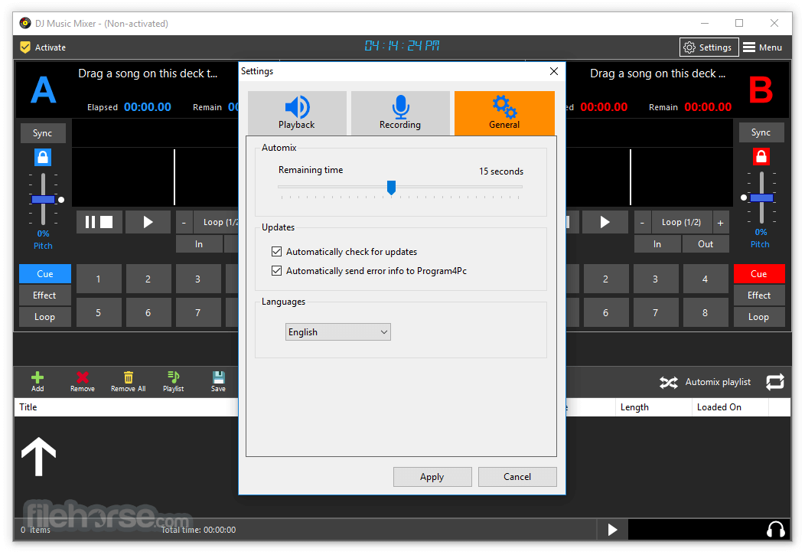Open the Recording settings tab
Viewport: 805px width, 555px height.
point(400,113)
